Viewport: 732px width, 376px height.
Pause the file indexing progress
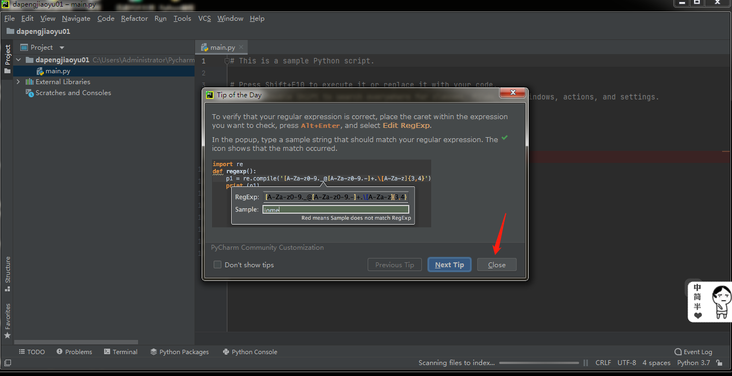tap(586, 363)
